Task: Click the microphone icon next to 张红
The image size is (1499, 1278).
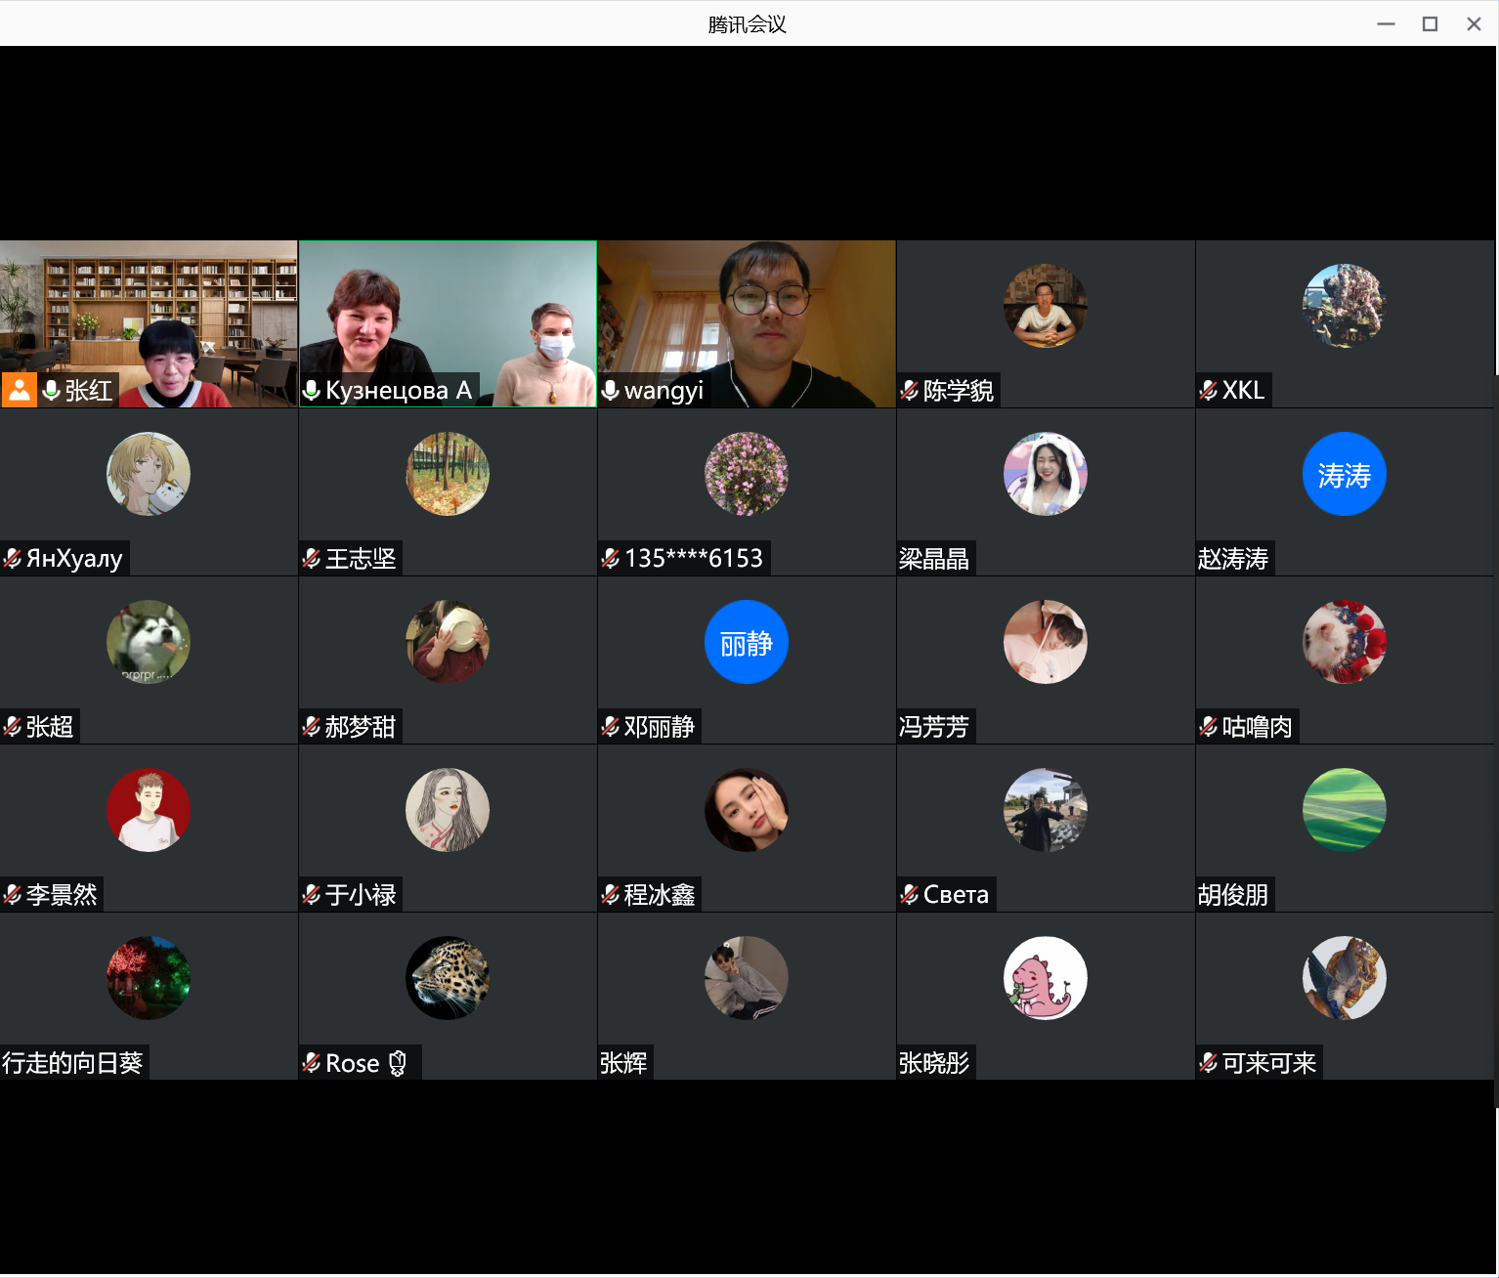Action: [x=52, y=390]
